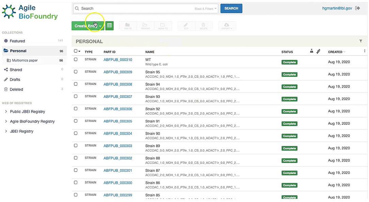The image size is (369, 202).
Task: Check the box for ABFPUB_000304
Action: [x=76, y=133]
